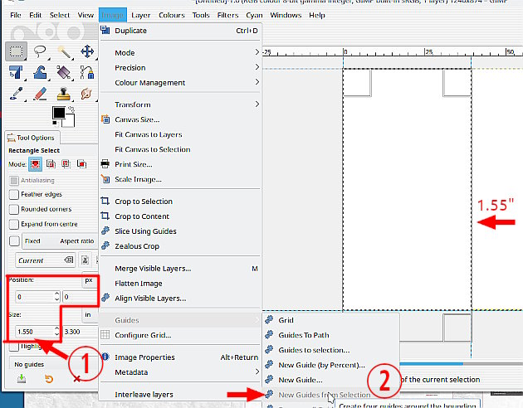Enable Feather edges checkbox

[x=13, y=195]
